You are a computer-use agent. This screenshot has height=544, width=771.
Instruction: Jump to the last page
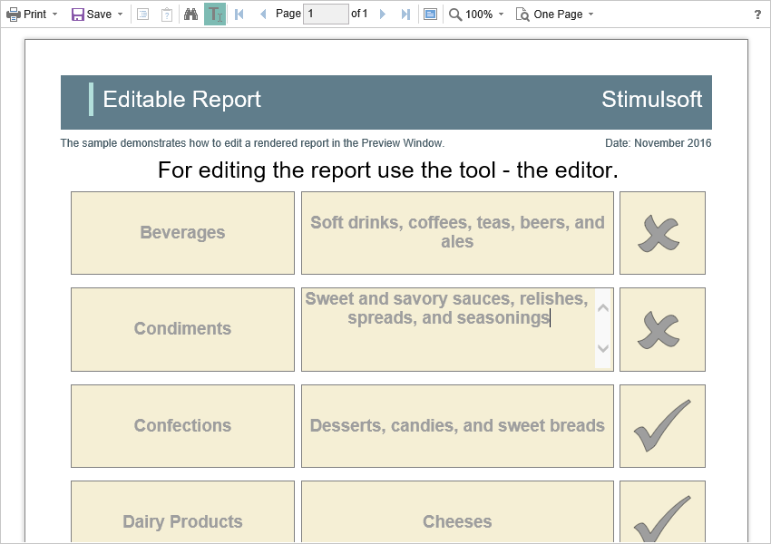(x=405, y=15)
